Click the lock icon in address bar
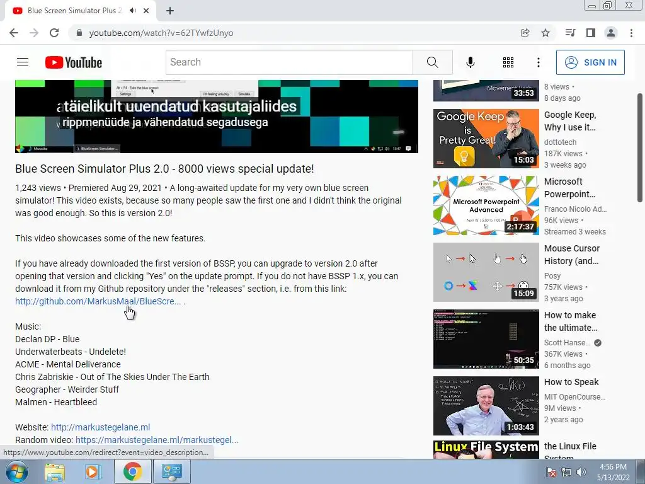This screenshot has height=484, width=645. pyautogui.click(x=79, y=33)
